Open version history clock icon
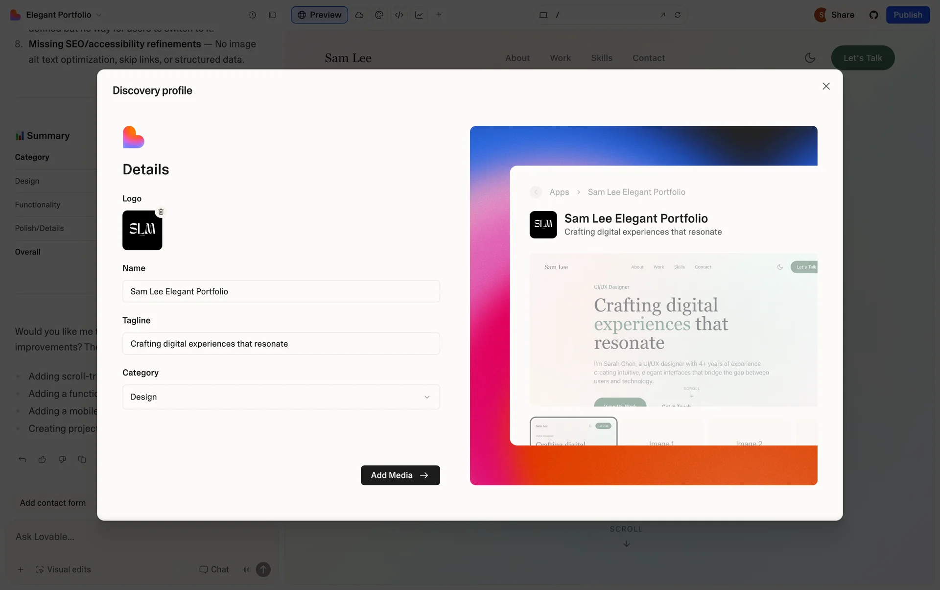 click(252, 15)
